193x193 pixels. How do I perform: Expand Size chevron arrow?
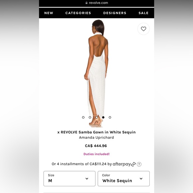(x=87, y=178)
